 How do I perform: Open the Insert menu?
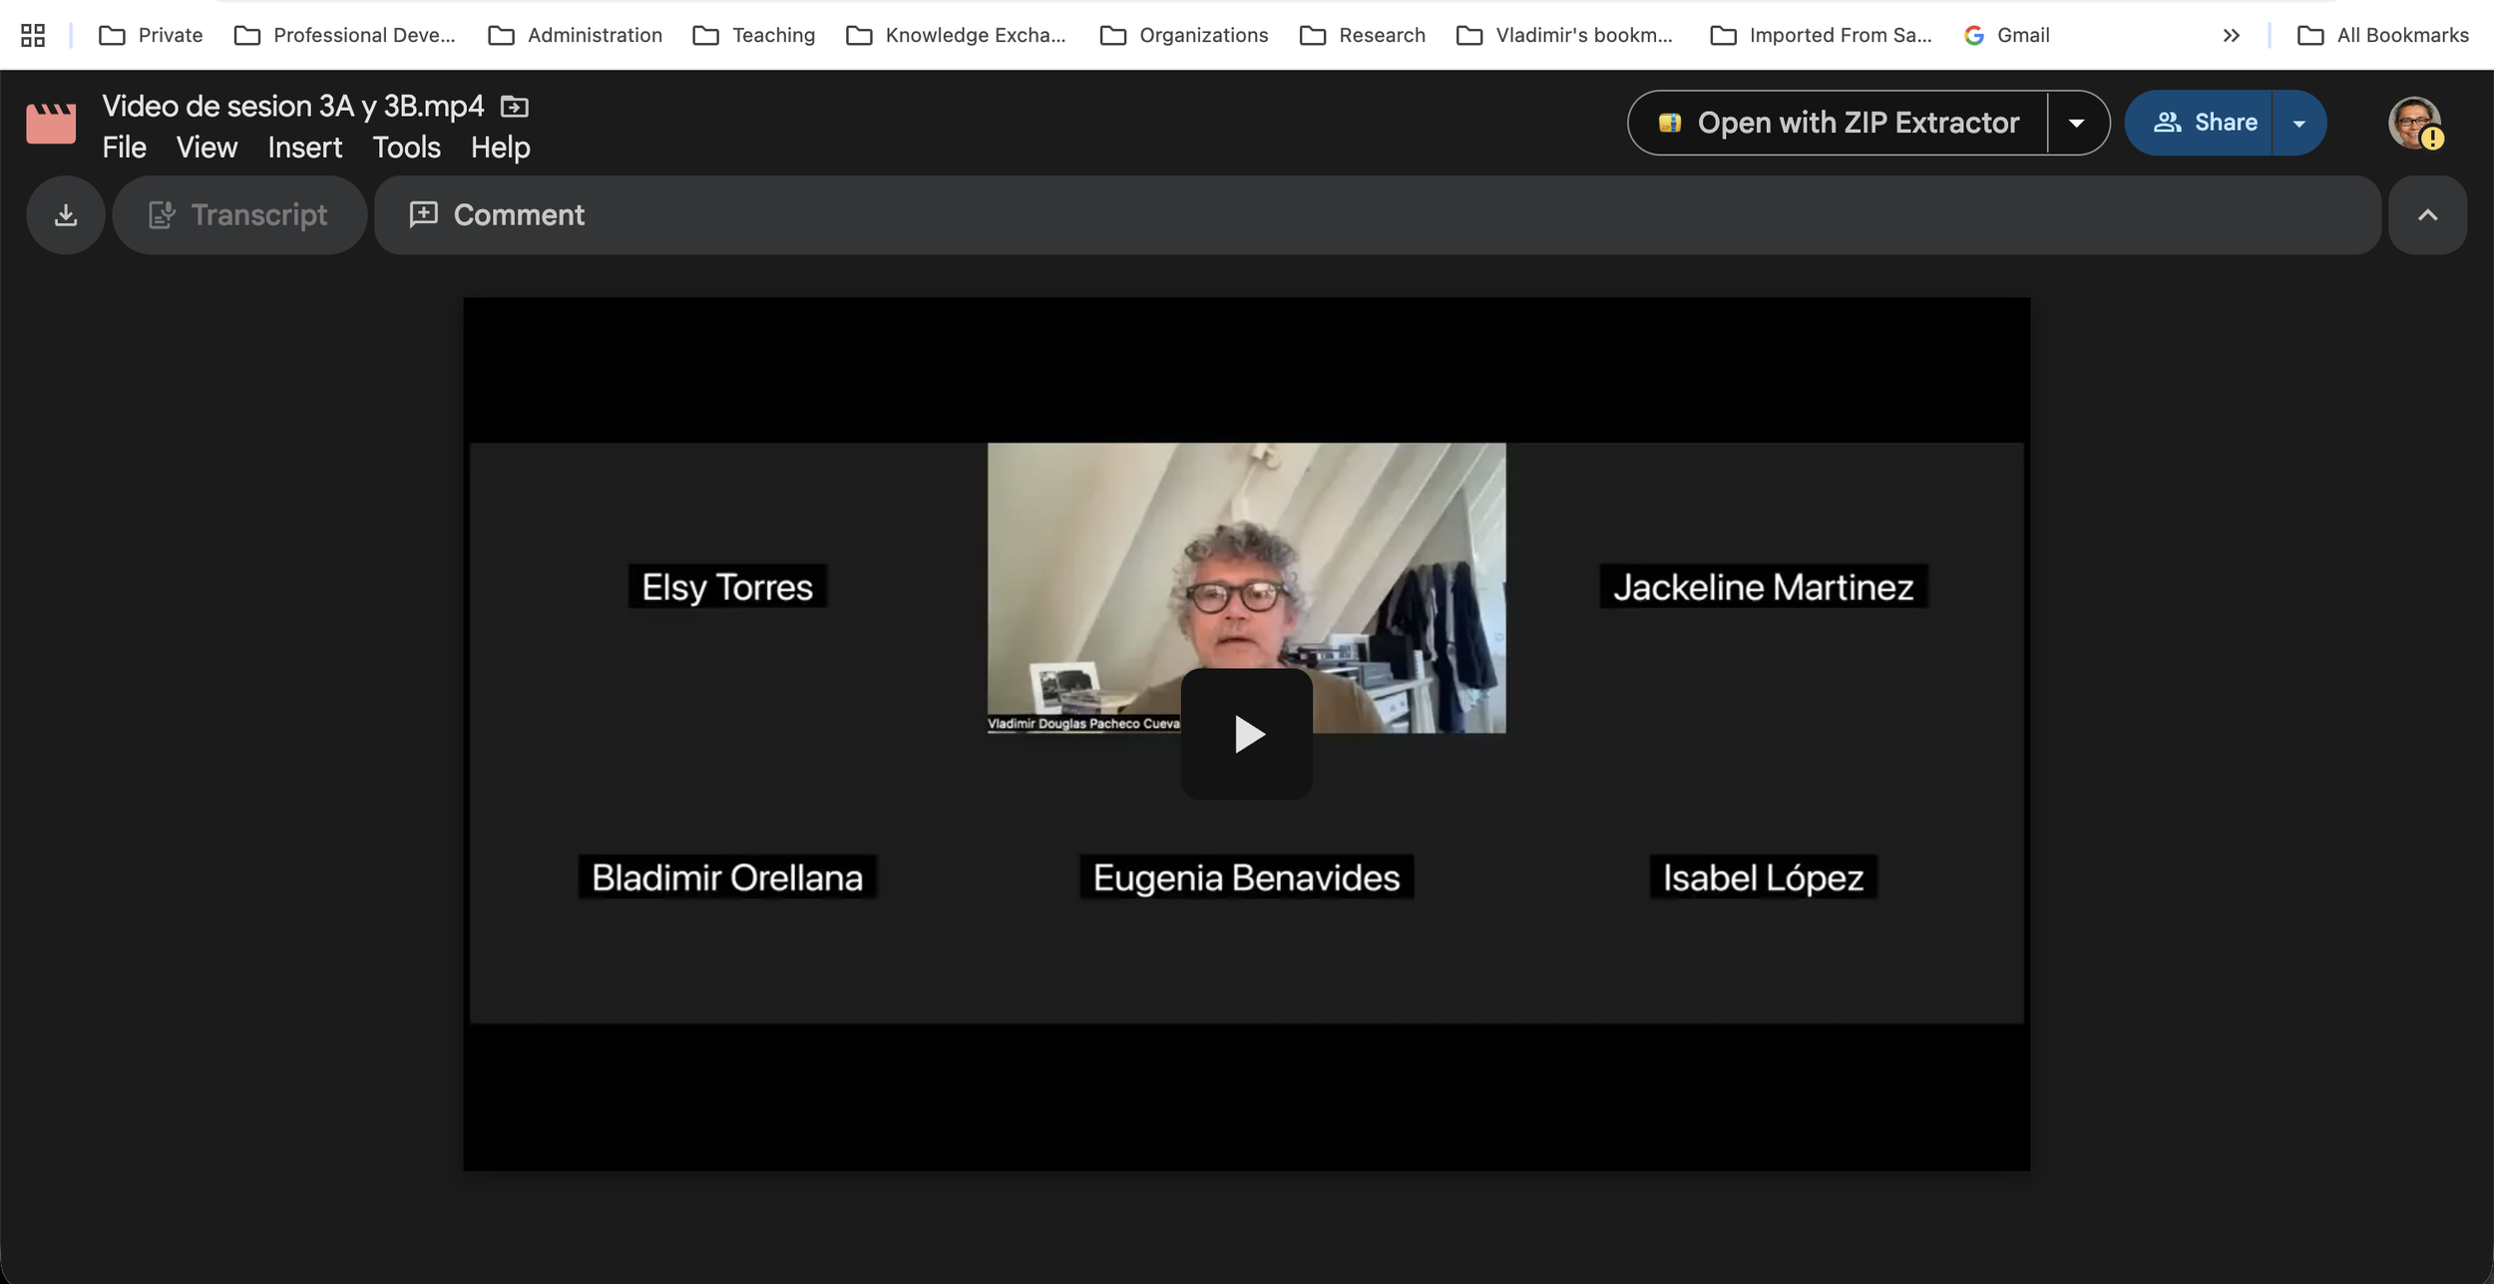coord(304,148)
